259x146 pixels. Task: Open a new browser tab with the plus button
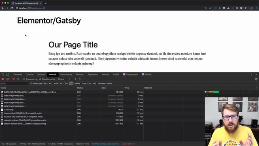pyautogui.click(x=46, y=3)
